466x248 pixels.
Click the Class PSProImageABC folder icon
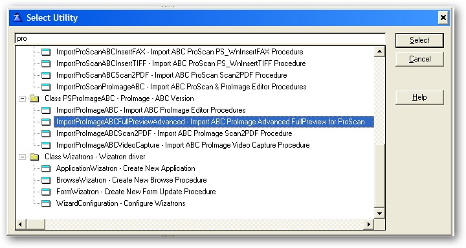coord(34,98)
